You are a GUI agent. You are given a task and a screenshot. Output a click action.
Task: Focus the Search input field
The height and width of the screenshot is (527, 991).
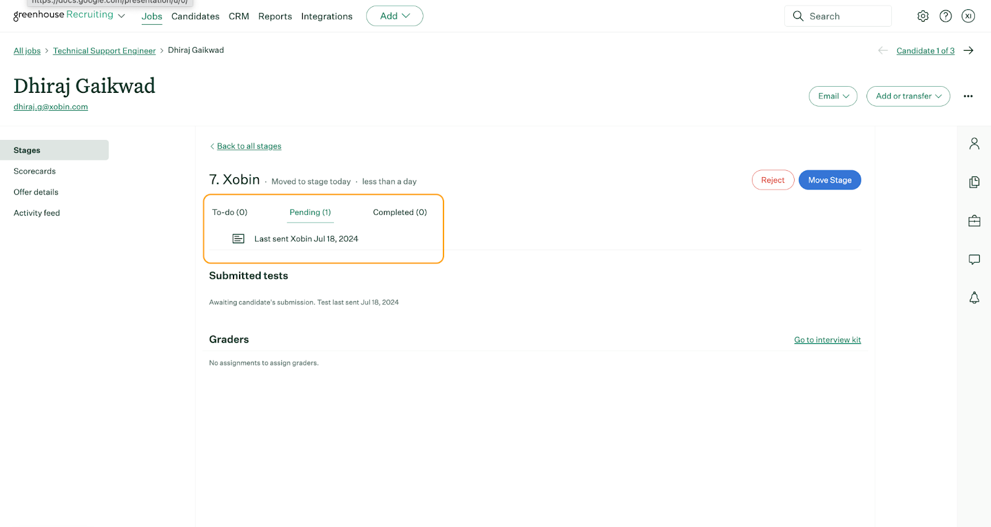[838, 16]
